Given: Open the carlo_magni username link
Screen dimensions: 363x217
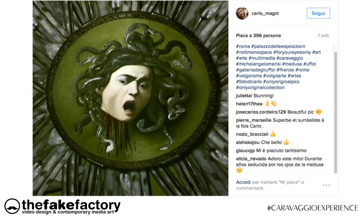Looking at the screenshot, I should click(265, 13).
